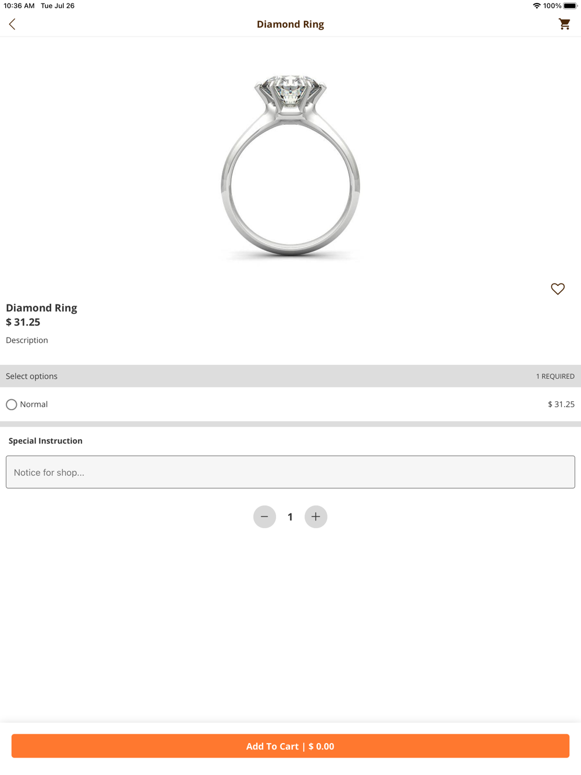The height and width of the screenshot is (775, 581).
Task: Tap the diamond ring product image
Action: click(x=290, y=167)
